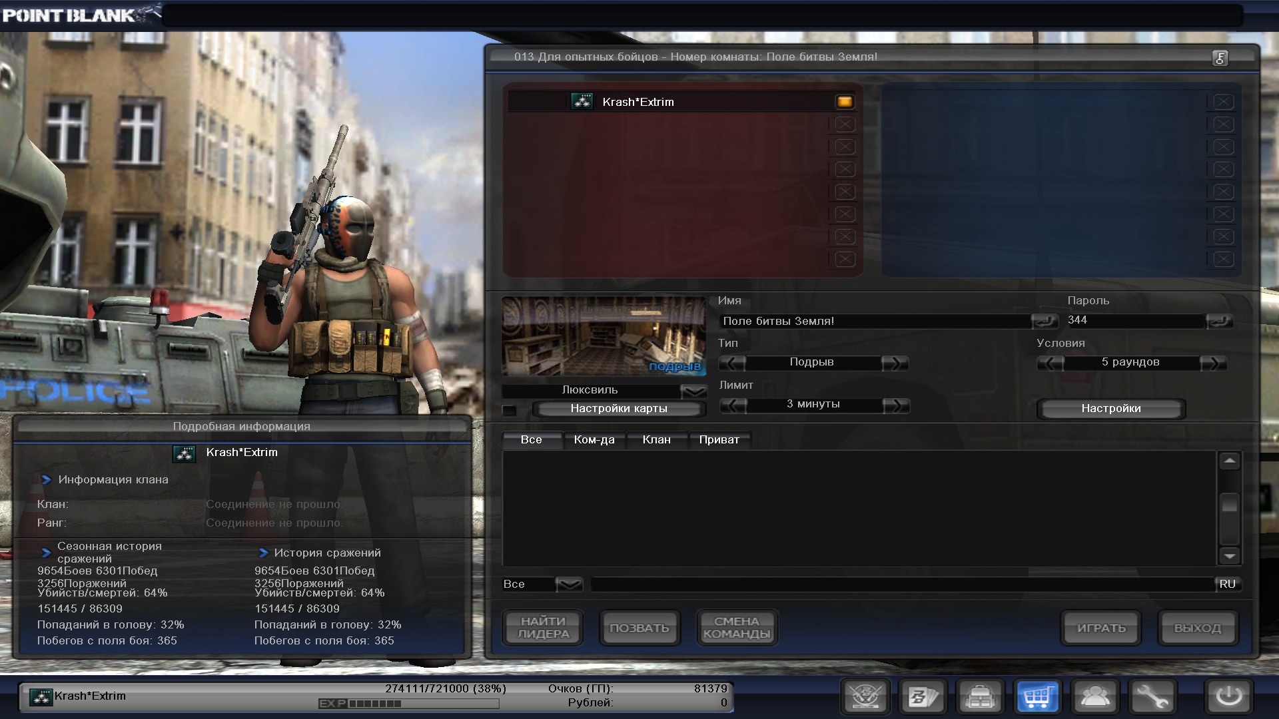Open the shopping cart store
Viewport: 1279px width, 719px height.
(1037, 697)
